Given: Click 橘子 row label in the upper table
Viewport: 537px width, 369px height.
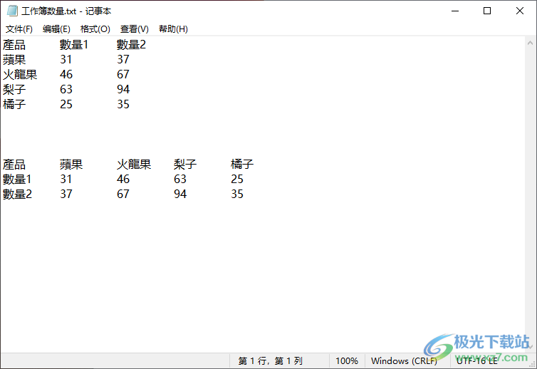Looking at the screenshot, I should pyautogui.click(x=14, y=105).
